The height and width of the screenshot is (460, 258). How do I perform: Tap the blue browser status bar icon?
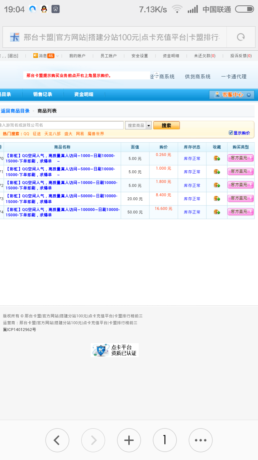[x=33, y=9]
